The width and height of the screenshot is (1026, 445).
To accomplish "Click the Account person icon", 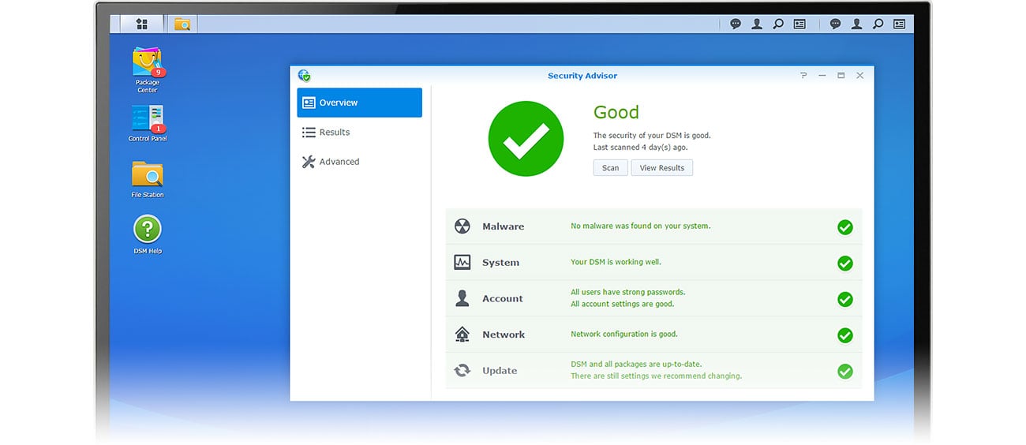I will pyautogui.click(x=462, y=298).
